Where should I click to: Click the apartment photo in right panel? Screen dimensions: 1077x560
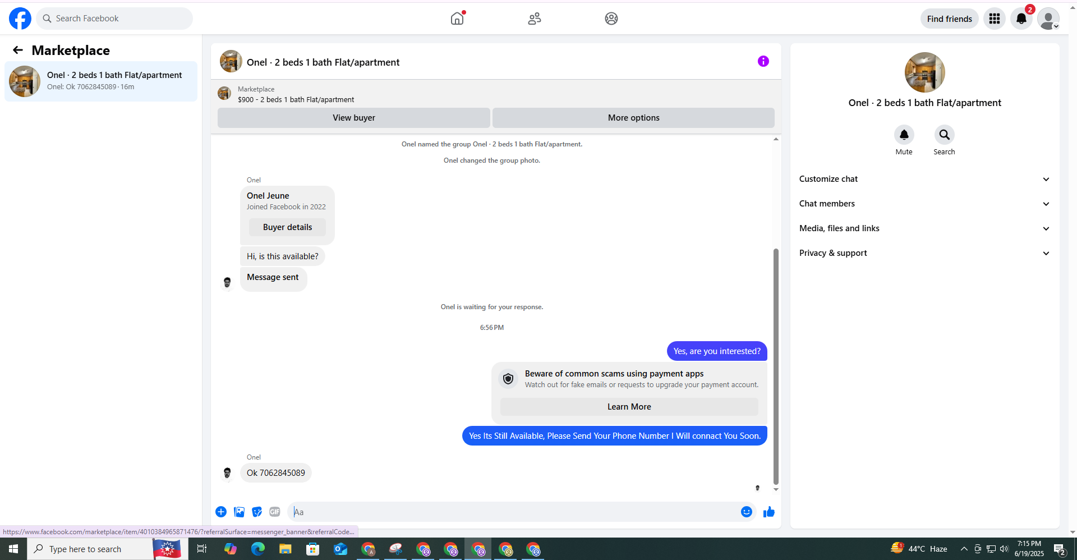coord(925,72)
